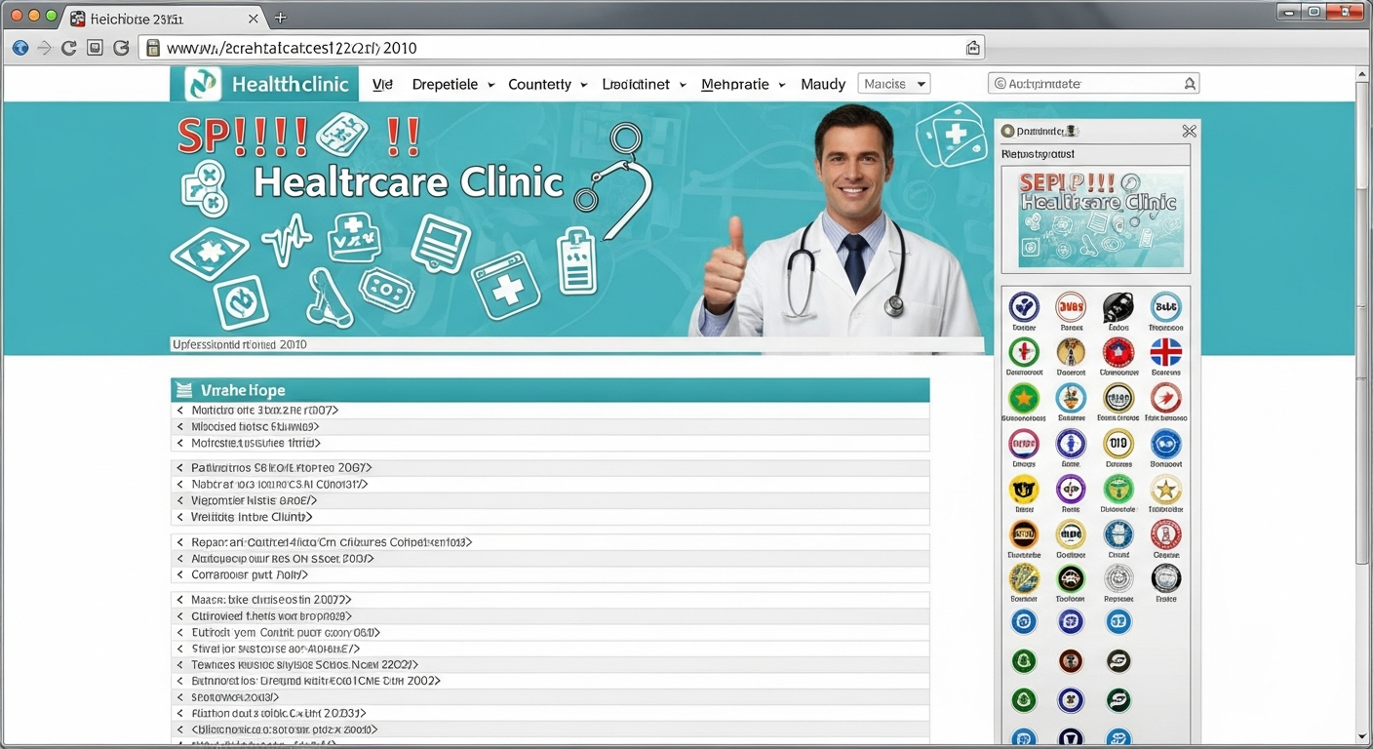Click the red 'aves' circular badge icon
Viewport: 1373px width, 749px height.
coord(1071,307)
